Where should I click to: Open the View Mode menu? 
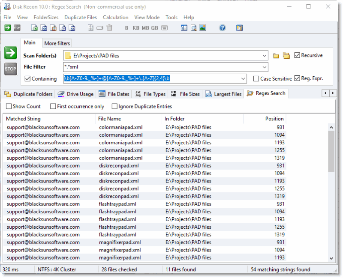tap(147, 18)
